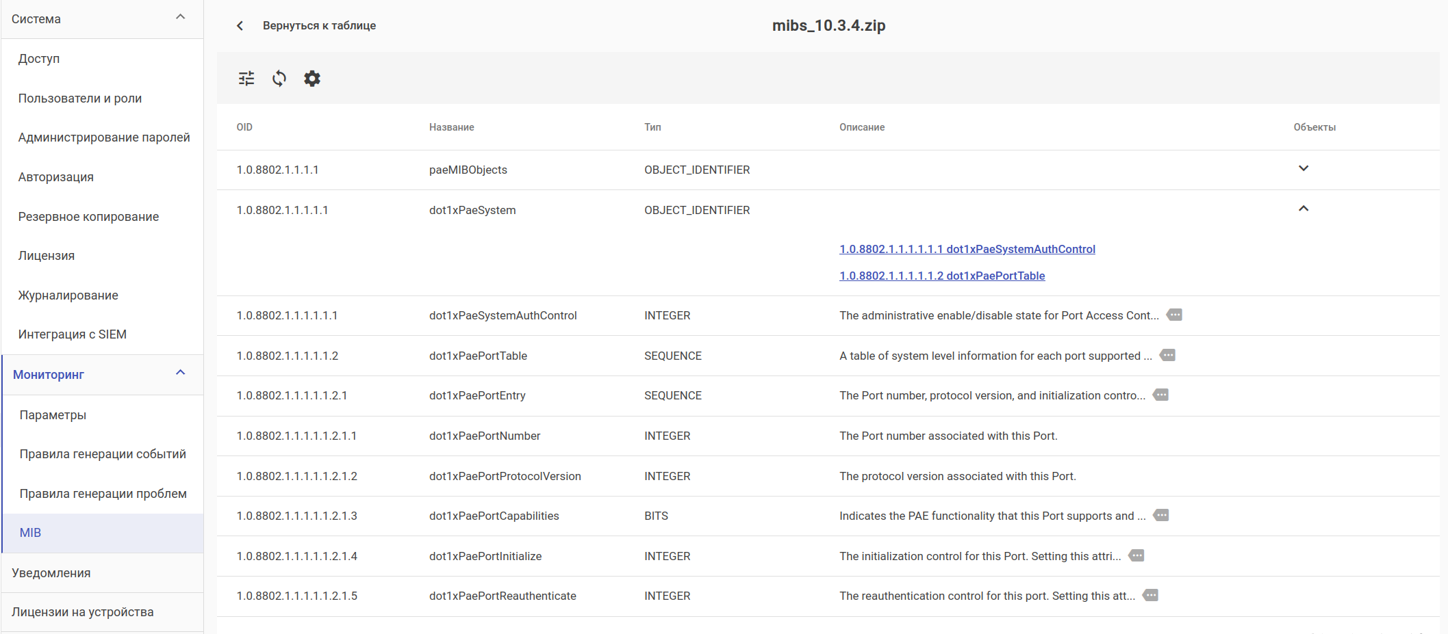The image size is (1448, 634).
Task: Collapse the Система sidebar section
Action: tap(181, 17)
